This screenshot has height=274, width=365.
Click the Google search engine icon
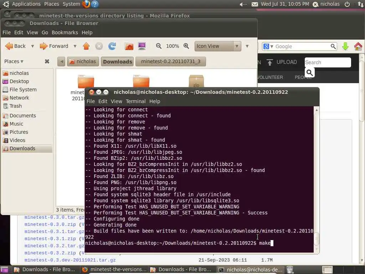pos(266,46)
